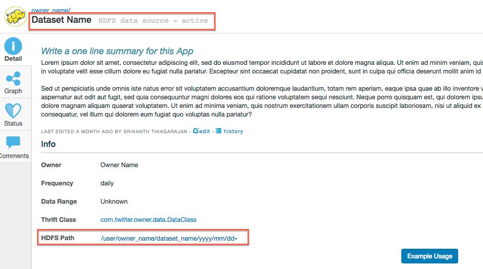The image size is (483, 269).
Task: Click the Dataset Name title
Action: [x=61, y=20]
